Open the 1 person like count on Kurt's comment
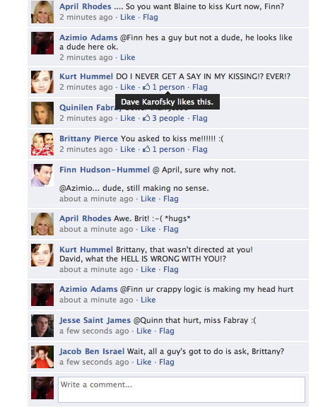 (168, 87)
